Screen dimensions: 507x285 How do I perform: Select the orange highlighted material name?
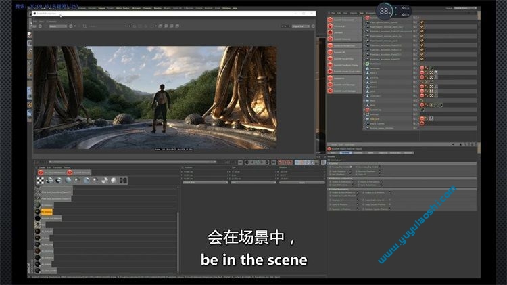point(47,212)
